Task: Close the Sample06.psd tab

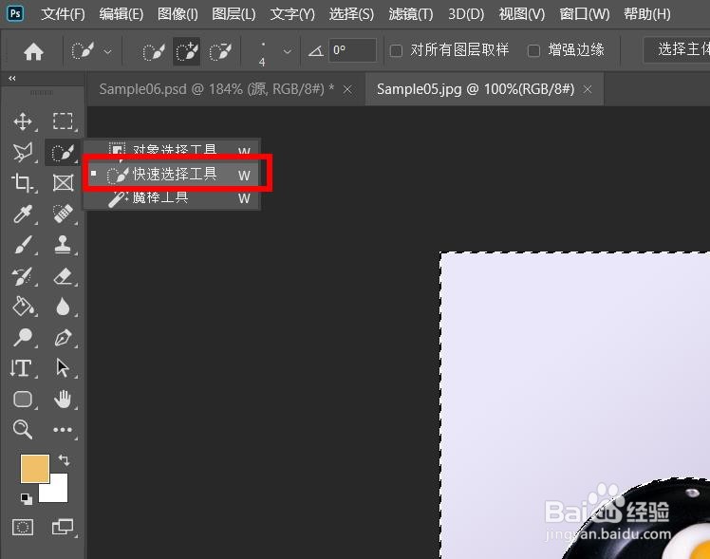Action: click(x=347, y=89)
